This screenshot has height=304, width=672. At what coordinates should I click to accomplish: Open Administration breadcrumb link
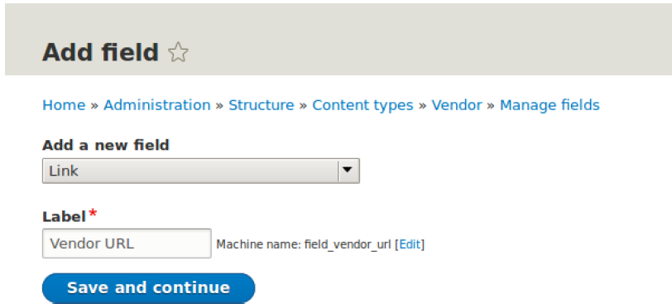click(x=157, y=105)
